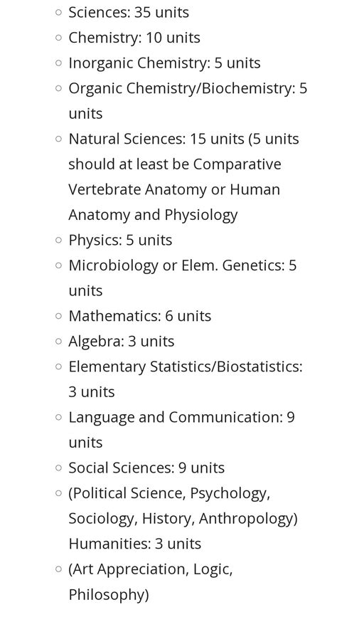
Task: Click 'Language and Communication: 9' line
Action: (x=181, y=417)
